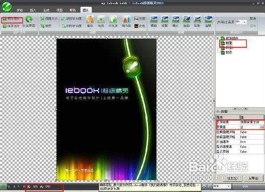
Task: Open the 开始 ribbon tab
Action: [x=20, y=10]
